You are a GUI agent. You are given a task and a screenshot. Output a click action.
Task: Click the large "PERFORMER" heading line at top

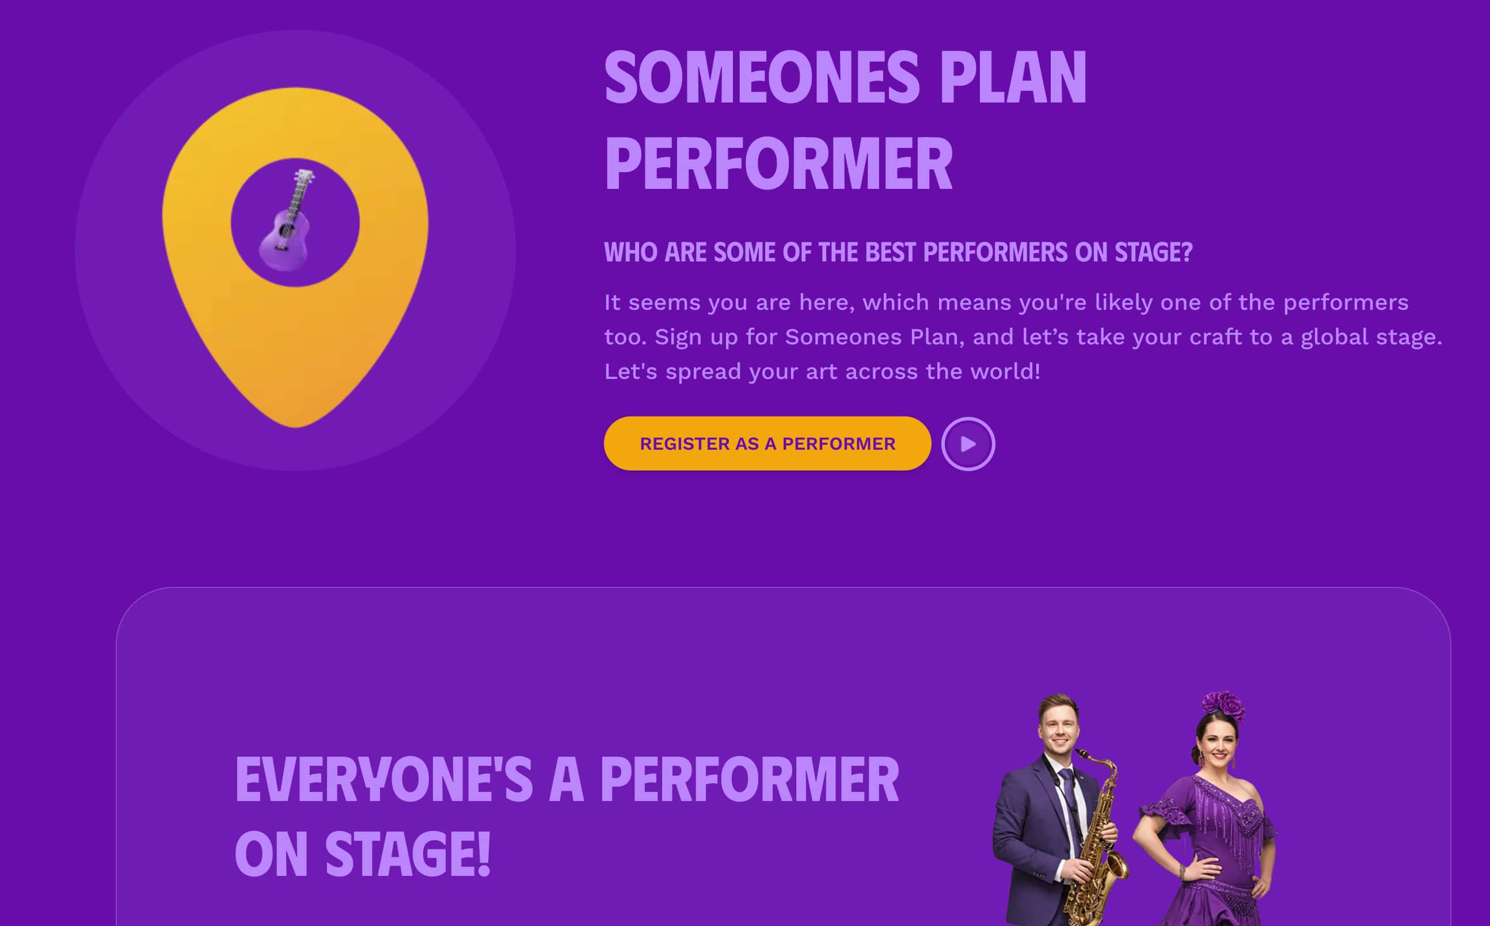[778, 164]
